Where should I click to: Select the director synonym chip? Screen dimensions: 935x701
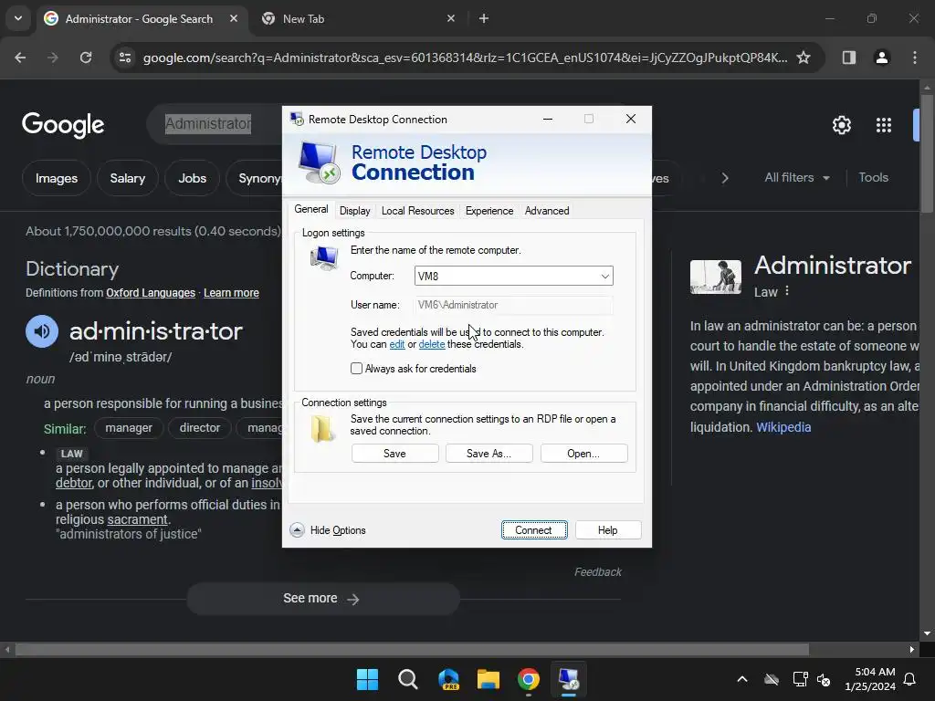click(200, 428)
